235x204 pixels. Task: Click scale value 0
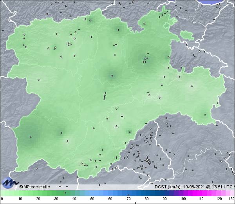point(2,199)
